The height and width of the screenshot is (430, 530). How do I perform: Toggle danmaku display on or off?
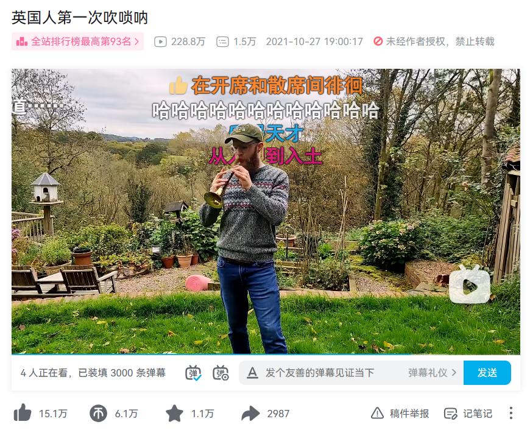click(x=193, y=373)
